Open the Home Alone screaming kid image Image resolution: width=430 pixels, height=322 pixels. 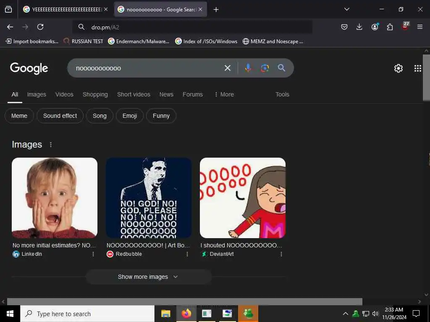point(55,198)
